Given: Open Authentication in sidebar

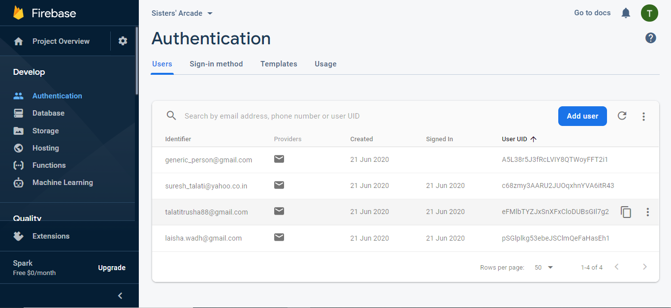Looking at the screenshot, I should tap(57, 96).
